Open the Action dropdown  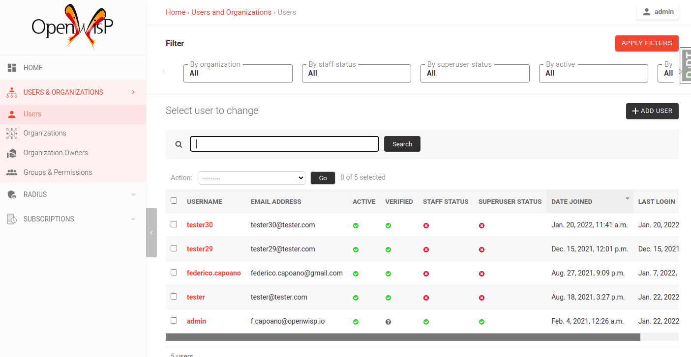click(252, 178)
